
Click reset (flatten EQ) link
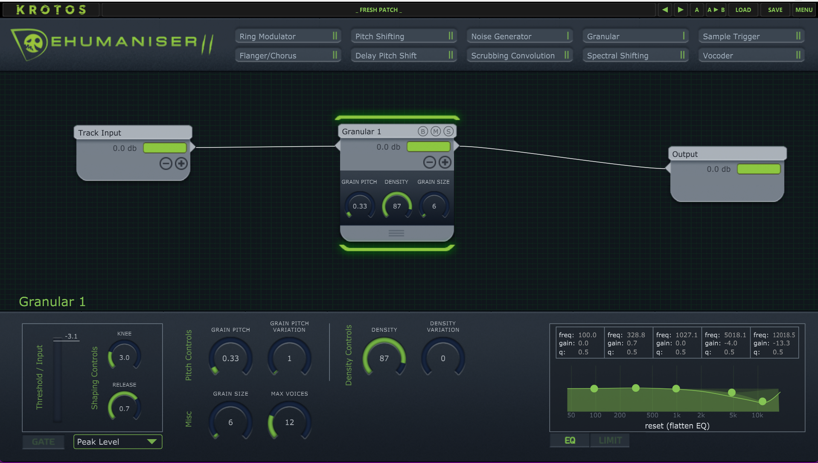(x=677, y=425)
